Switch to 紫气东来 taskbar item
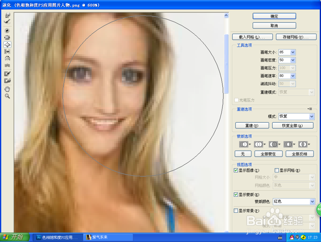 [108, 238]
